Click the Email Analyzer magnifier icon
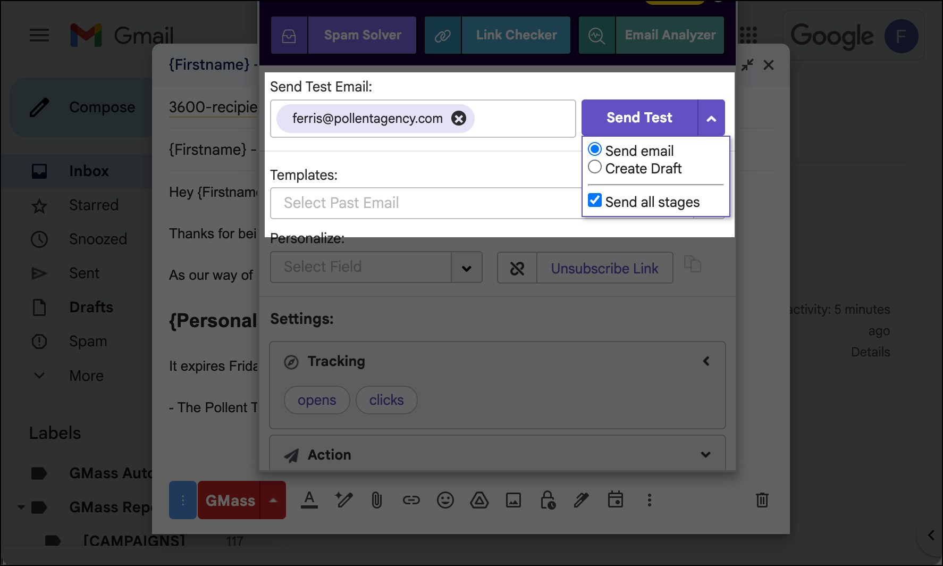The width and height of the screenshot is (943, 566). click(597, 35)
